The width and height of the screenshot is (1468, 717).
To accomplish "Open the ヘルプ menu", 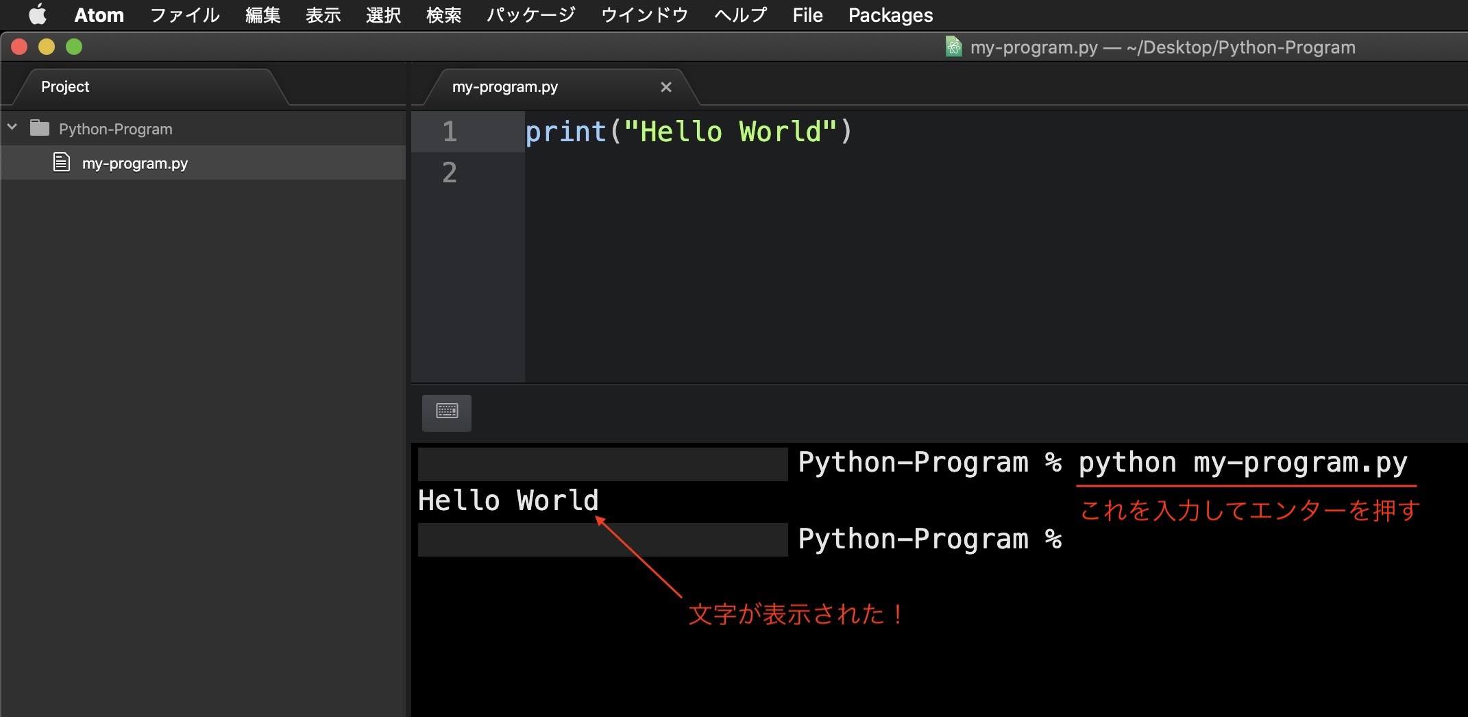I will coord(740,15).
